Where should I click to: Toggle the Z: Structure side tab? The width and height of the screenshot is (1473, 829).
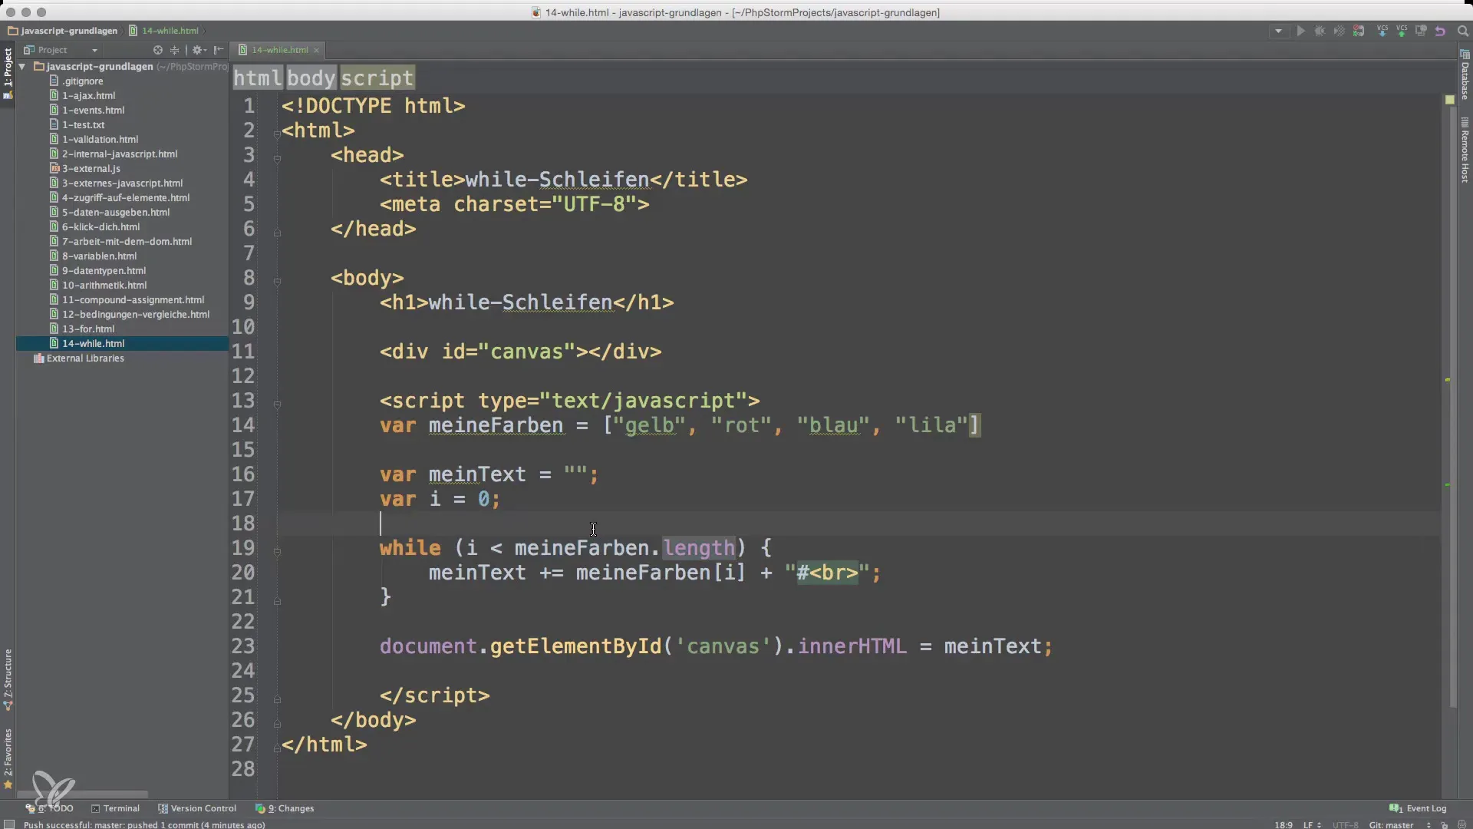pyautogui.click(x=8, y=679)
